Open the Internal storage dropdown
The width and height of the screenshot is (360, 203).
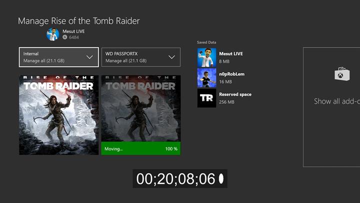coord(59,57)
